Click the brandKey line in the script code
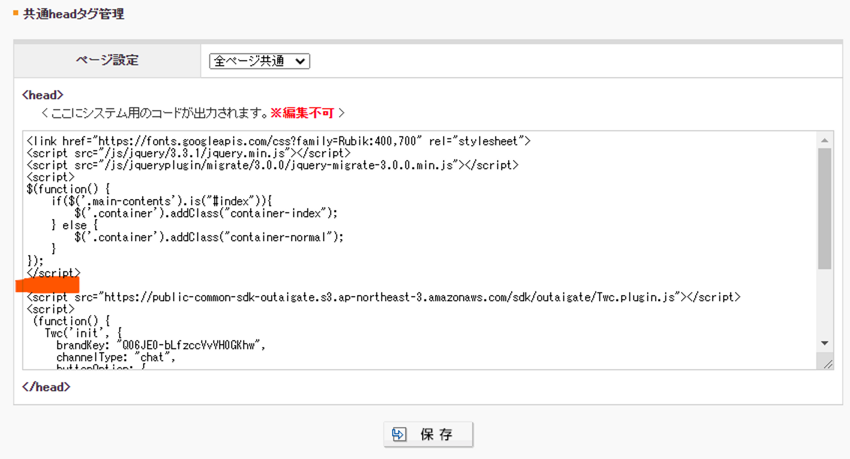850x459 pixels. (161, 345)
